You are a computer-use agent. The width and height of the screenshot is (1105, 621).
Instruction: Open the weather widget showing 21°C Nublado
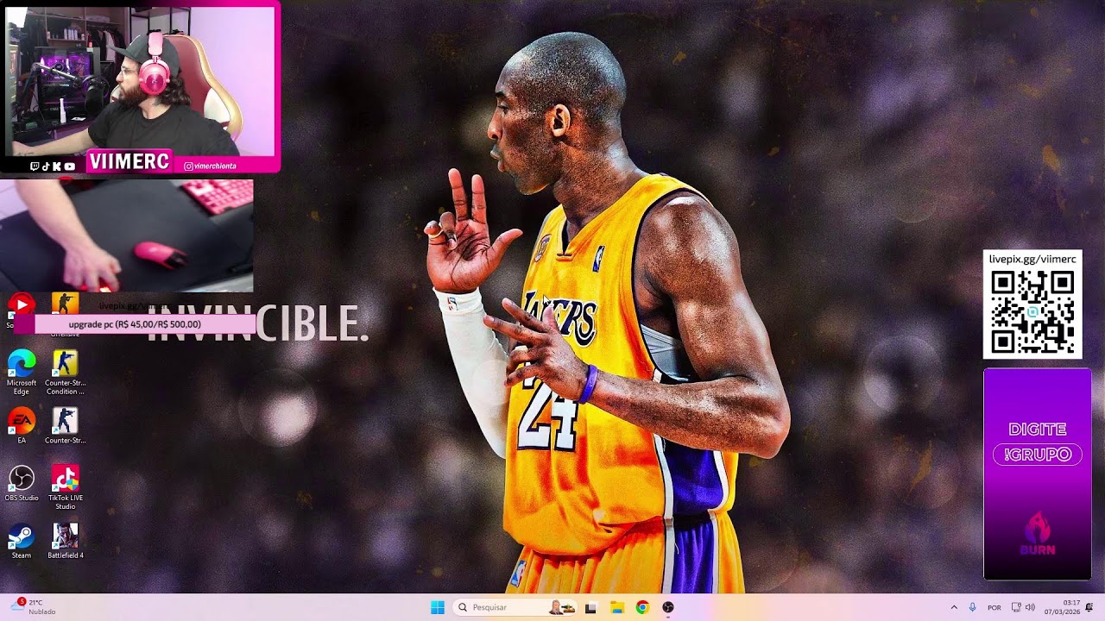35,607
